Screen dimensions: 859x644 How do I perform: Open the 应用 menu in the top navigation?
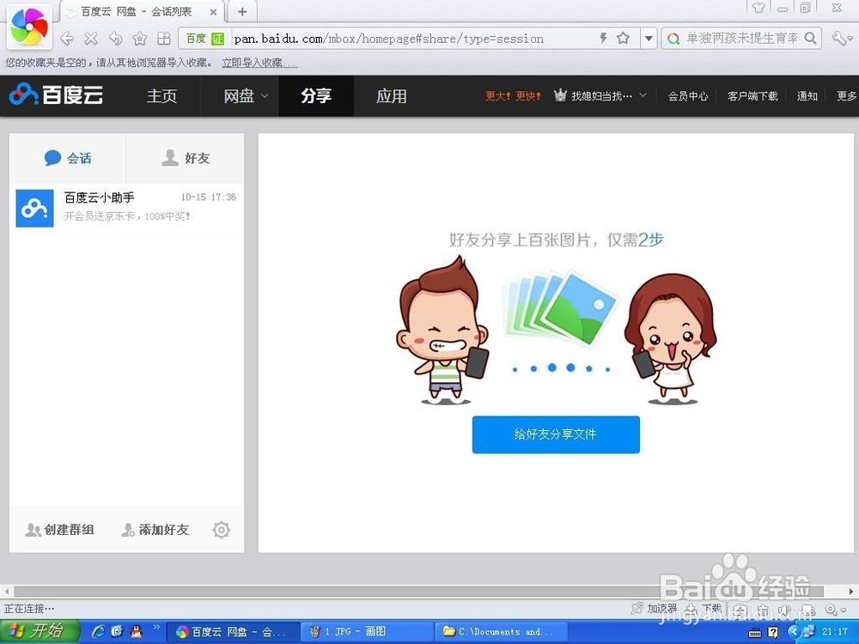pyautogui.click(x=392, y=95)
